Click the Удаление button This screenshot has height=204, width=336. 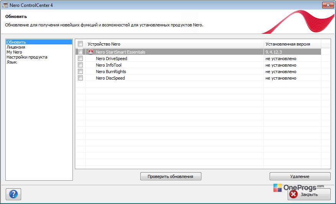click(300, 176)
